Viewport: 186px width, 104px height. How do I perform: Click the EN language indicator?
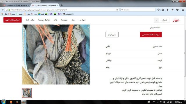click(x=154, y=102)
